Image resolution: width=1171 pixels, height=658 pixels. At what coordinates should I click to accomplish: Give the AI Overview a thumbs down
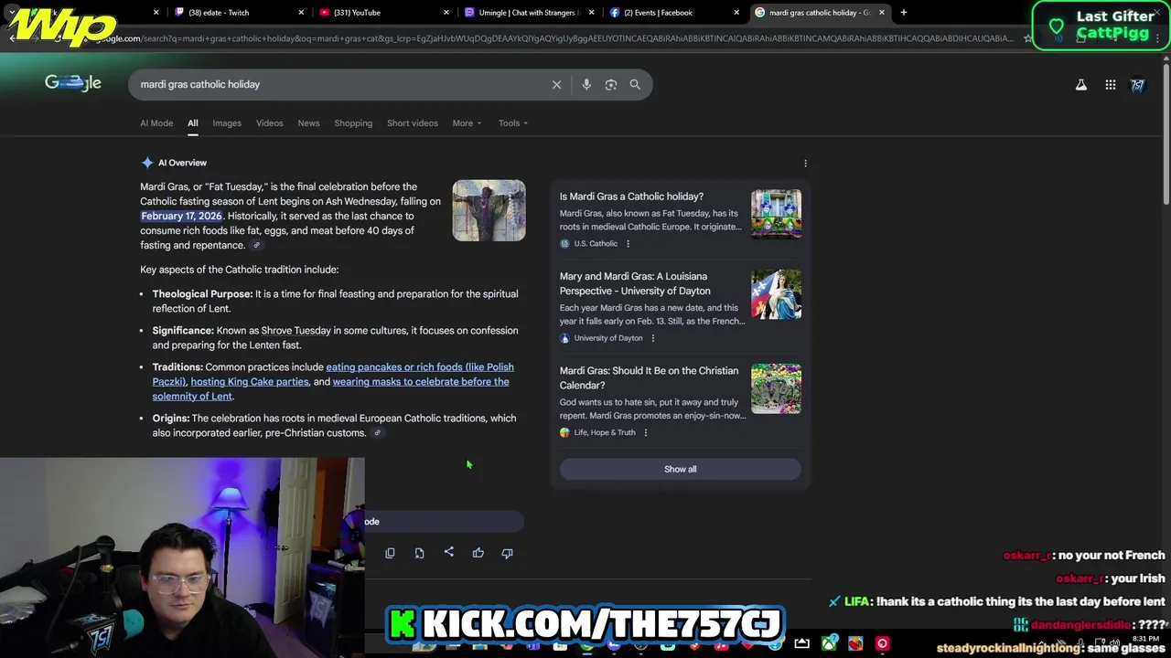507,553
